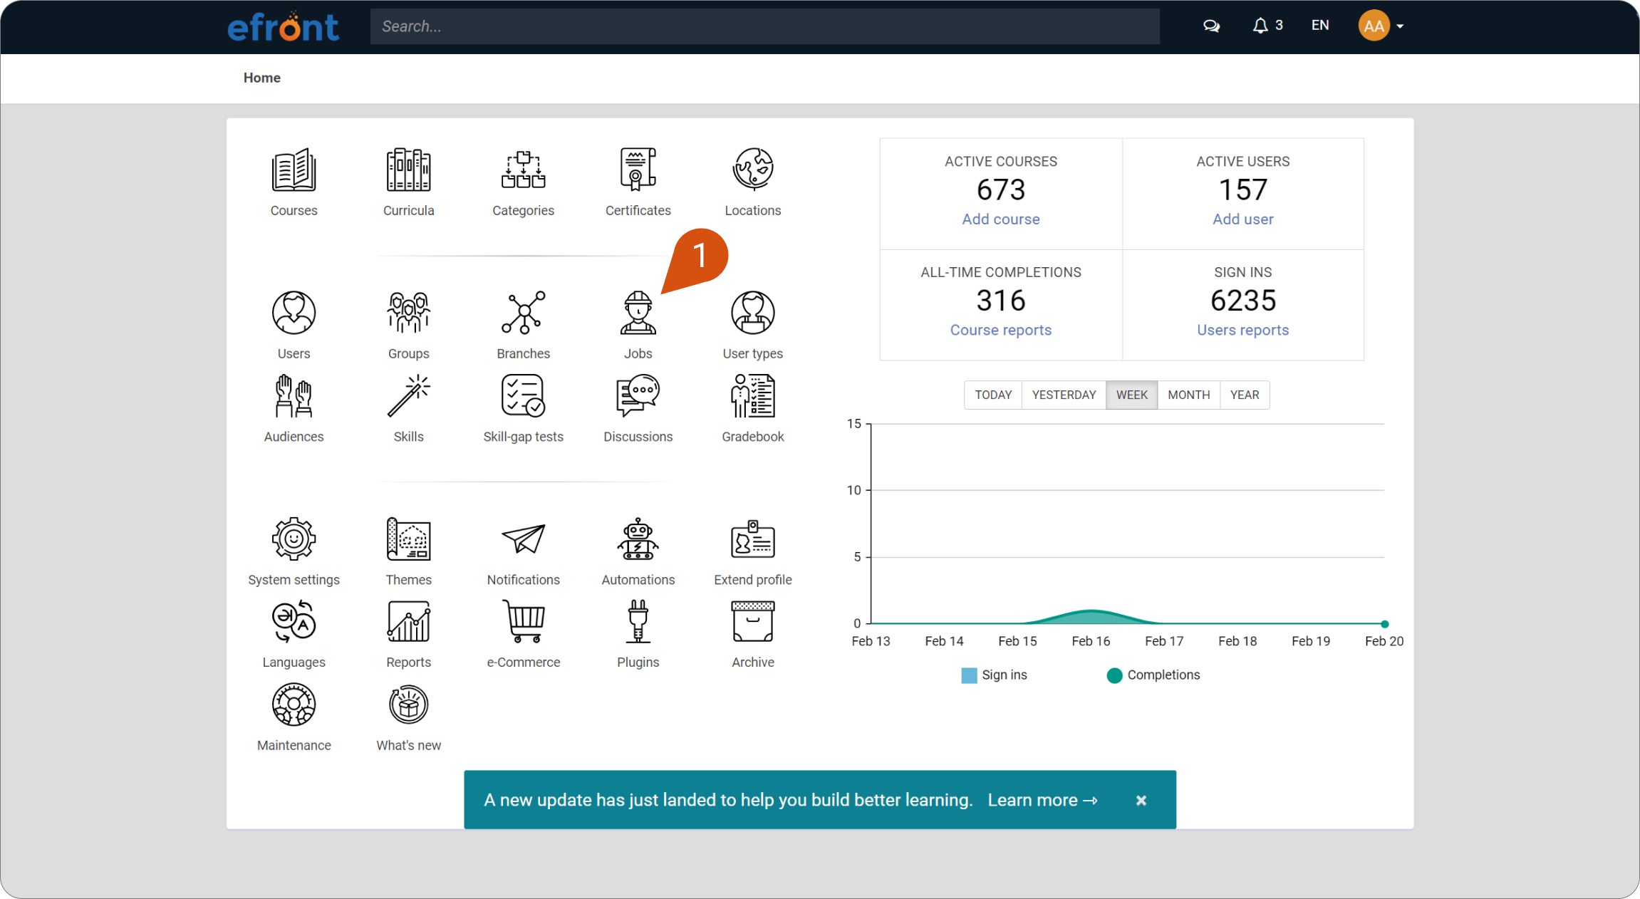Dismiss the update announcement banner
This screenshot has width=1640, height=899.
coord(1141,800)
